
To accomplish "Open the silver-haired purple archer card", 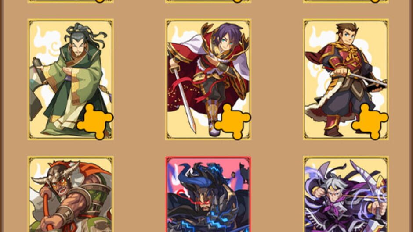I will tap(346, 194).
